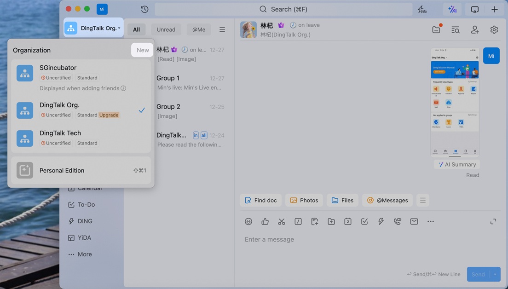Open the Group 1 conversation
508x289 pixels.
click(190, 83)
